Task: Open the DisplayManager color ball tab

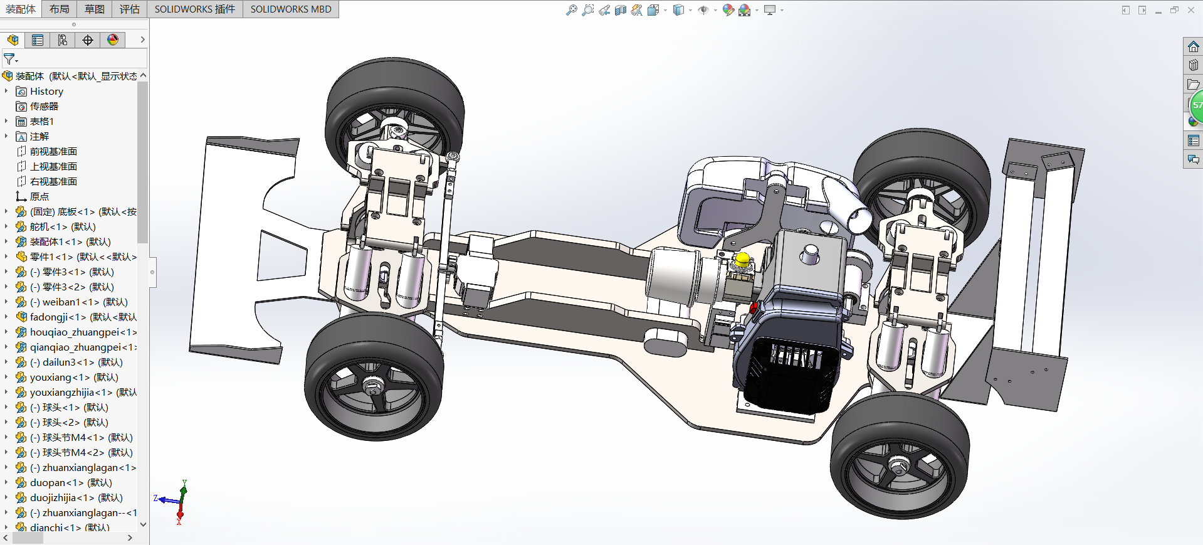Action: coord(113,40)
